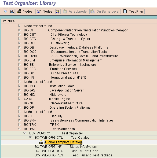This screenshot has height=158, width=157.
Task: Create a new Test Plan
Action: (x=133, y=11)
